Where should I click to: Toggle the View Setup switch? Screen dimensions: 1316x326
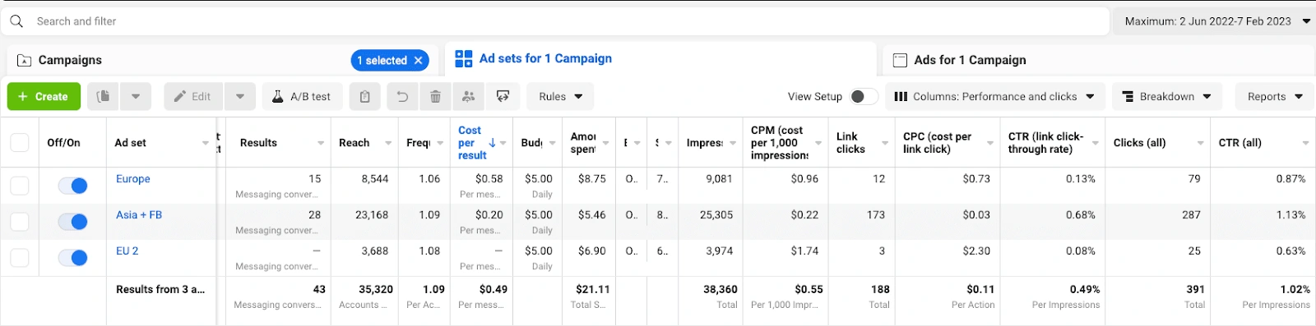click(863, 97)
